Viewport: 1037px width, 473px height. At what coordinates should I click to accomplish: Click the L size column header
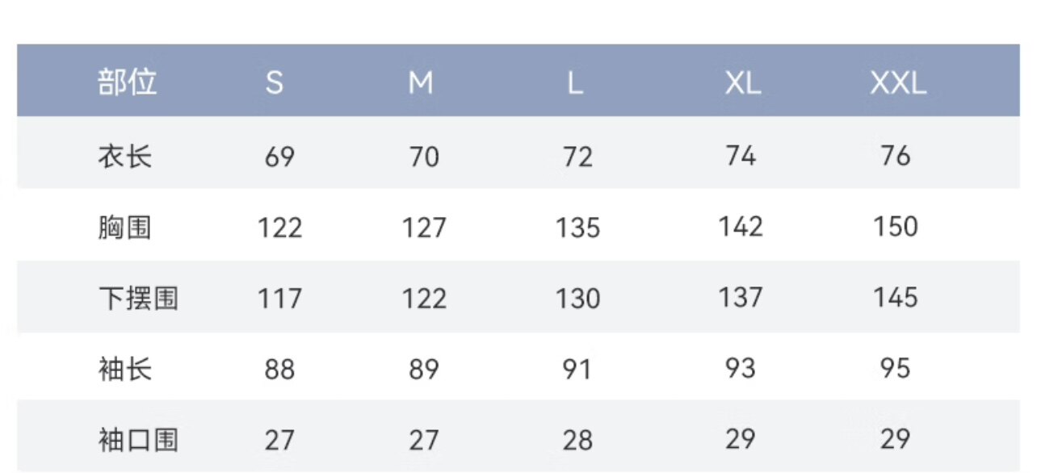point(574,83)
